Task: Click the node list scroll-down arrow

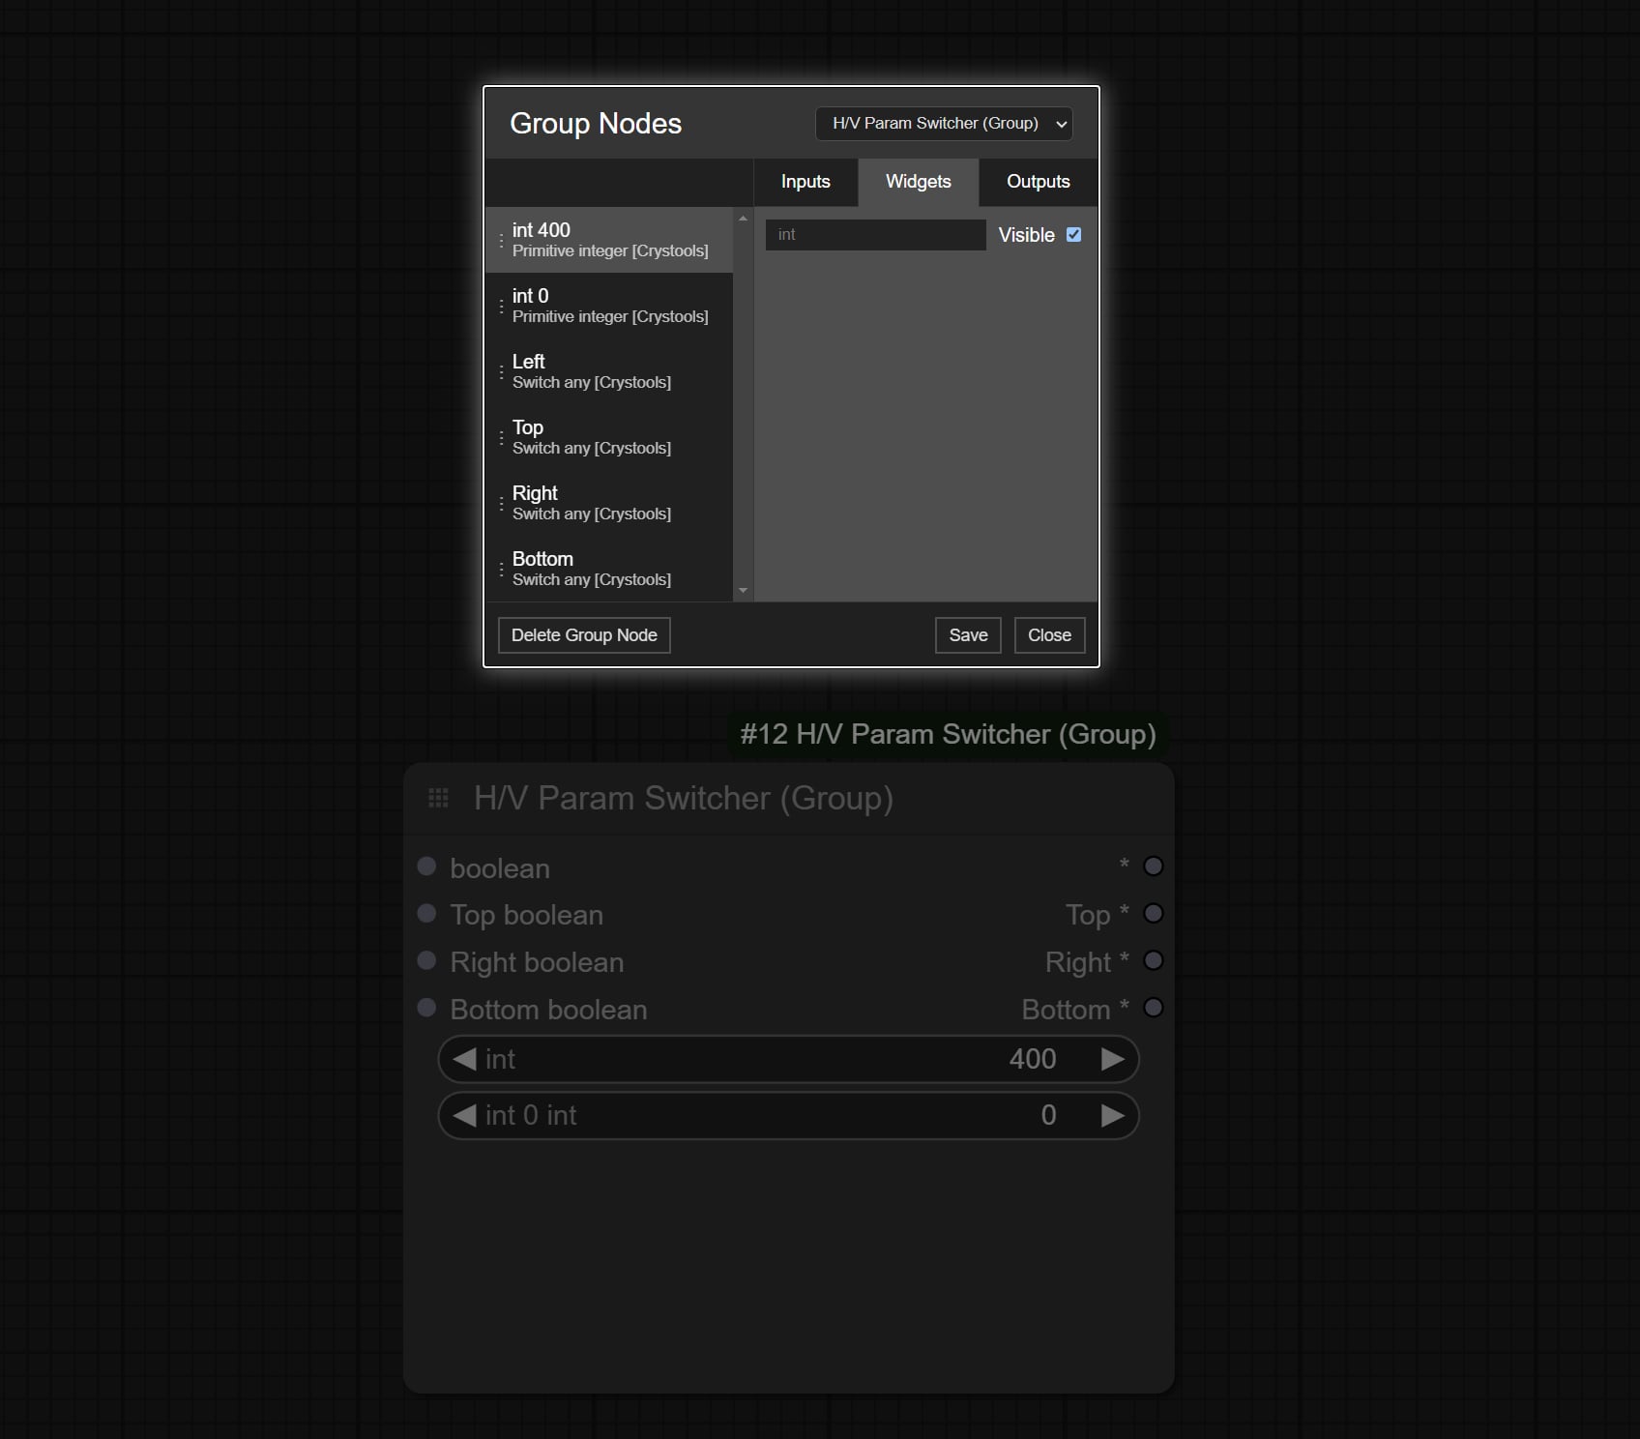Action: (743, 590)
